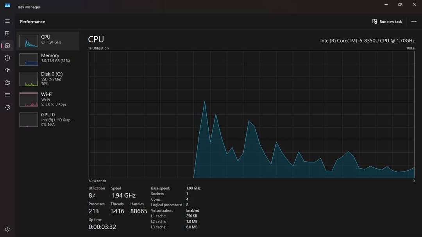Click the up time value 0:00:03:32
Viewport: 422px width, 237px height.
coord(102,227)
